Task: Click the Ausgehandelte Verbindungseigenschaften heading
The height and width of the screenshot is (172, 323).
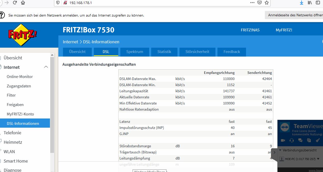Action: [x=99, y=64]
